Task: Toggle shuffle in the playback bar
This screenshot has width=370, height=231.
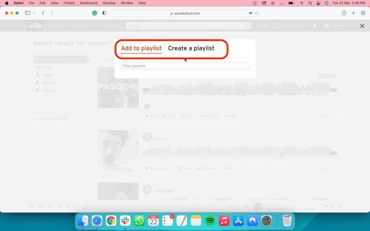Action: (59, 206)
